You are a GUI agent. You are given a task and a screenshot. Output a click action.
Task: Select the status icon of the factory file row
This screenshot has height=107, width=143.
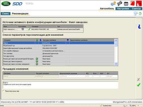point(23,29)
